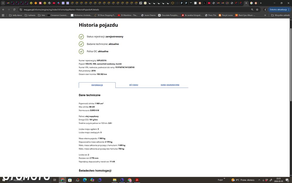
Task: Click the Rozstaw osi value 2 776 mm
Action: 94,158
